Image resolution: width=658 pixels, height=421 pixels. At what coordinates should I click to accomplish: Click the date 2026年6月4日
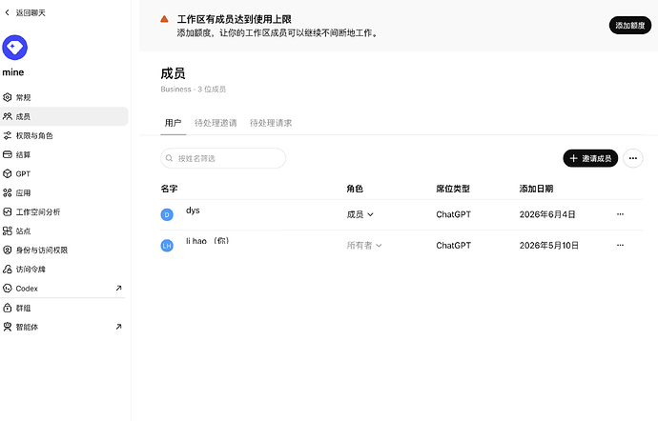coord(547,214)
